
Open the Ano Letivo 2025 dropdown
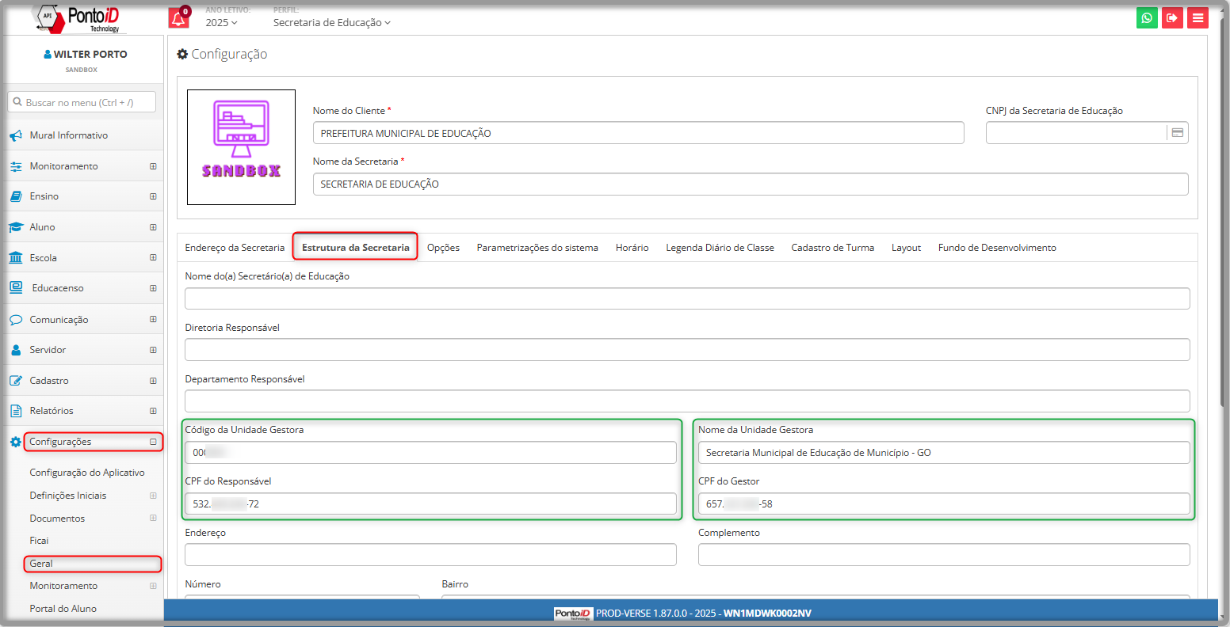pyautogui.click(x=221, y=23)
